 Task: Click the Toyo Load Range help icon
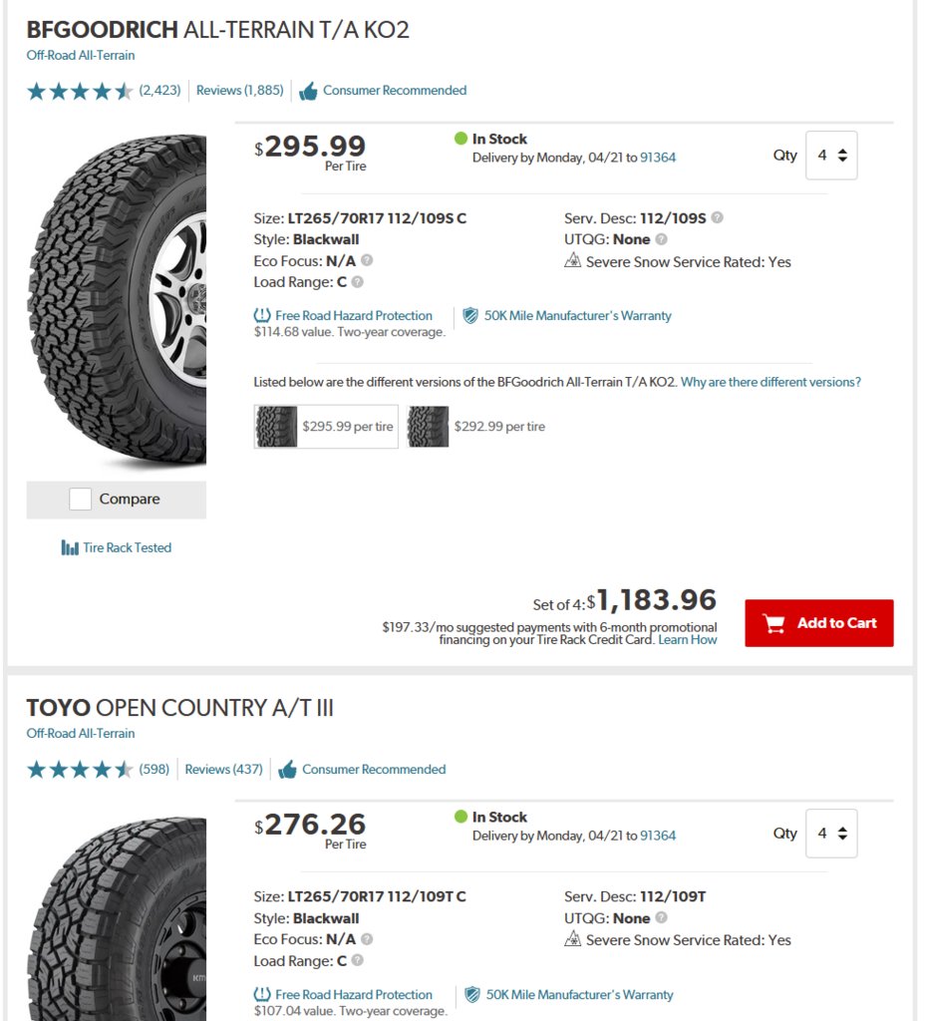pyautogui.click(x=358, y=960)
